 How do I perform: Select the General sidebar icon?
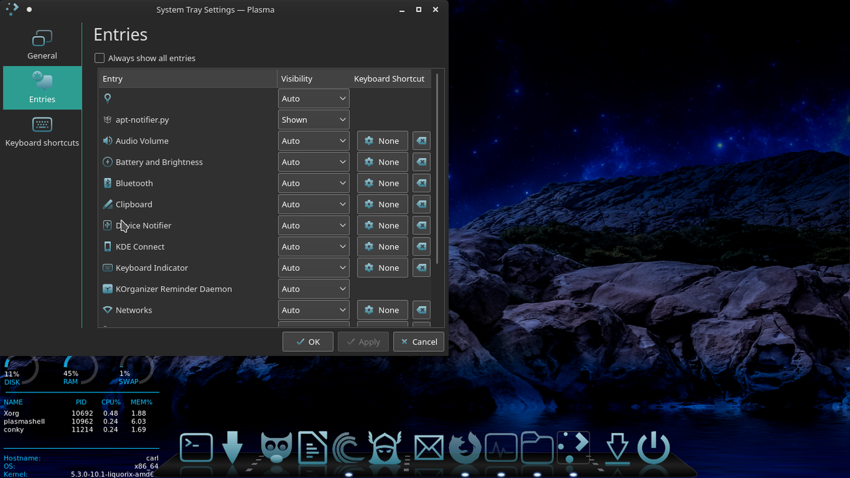42,44
